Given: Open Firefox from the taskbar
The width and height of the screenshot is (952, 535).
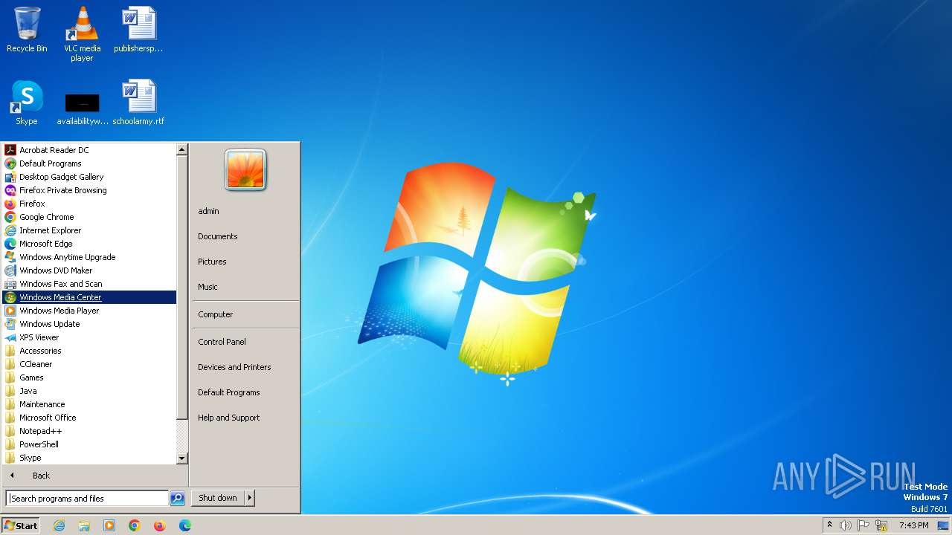Looking at the screenshot, I should click(x=159, y=525).
